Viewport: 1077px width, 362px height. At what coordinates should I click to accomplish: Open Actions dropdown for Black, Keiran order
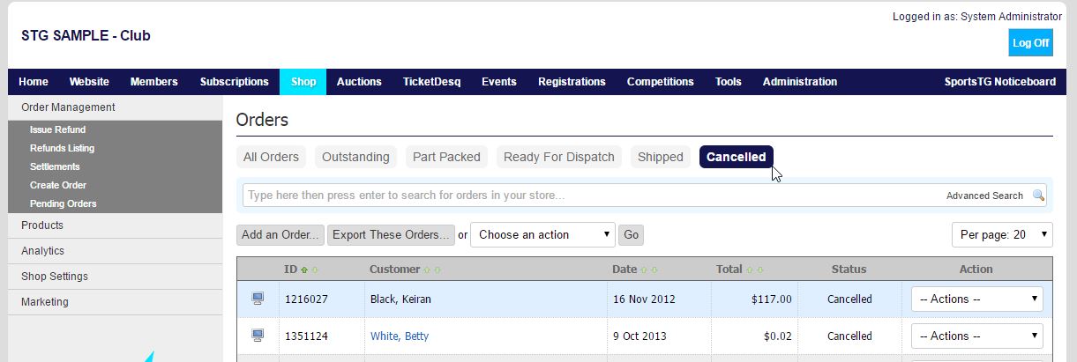tap(976, 299)
